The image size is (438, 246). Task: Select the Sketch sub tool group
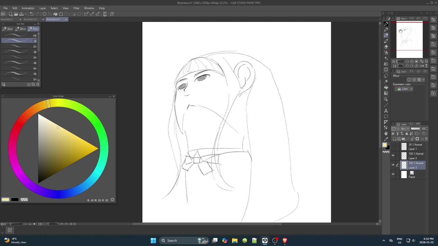click(x=8, y=29)
